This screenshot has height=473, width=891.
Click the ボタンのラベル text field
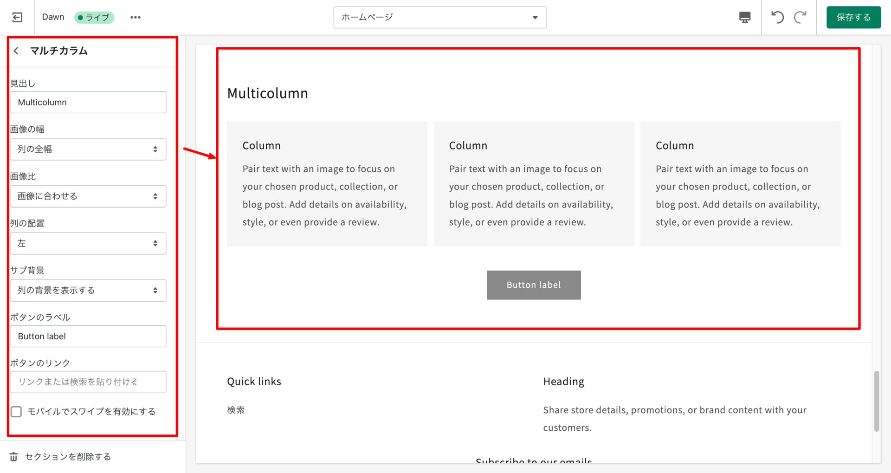[x=88, y=337]
